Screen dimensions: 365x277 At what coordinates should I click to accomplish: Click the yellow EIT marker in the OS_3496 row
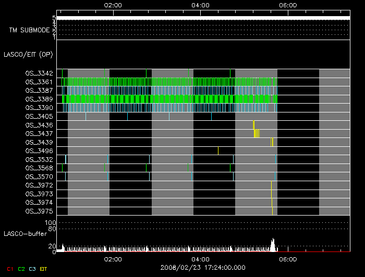tap(218, 151)
